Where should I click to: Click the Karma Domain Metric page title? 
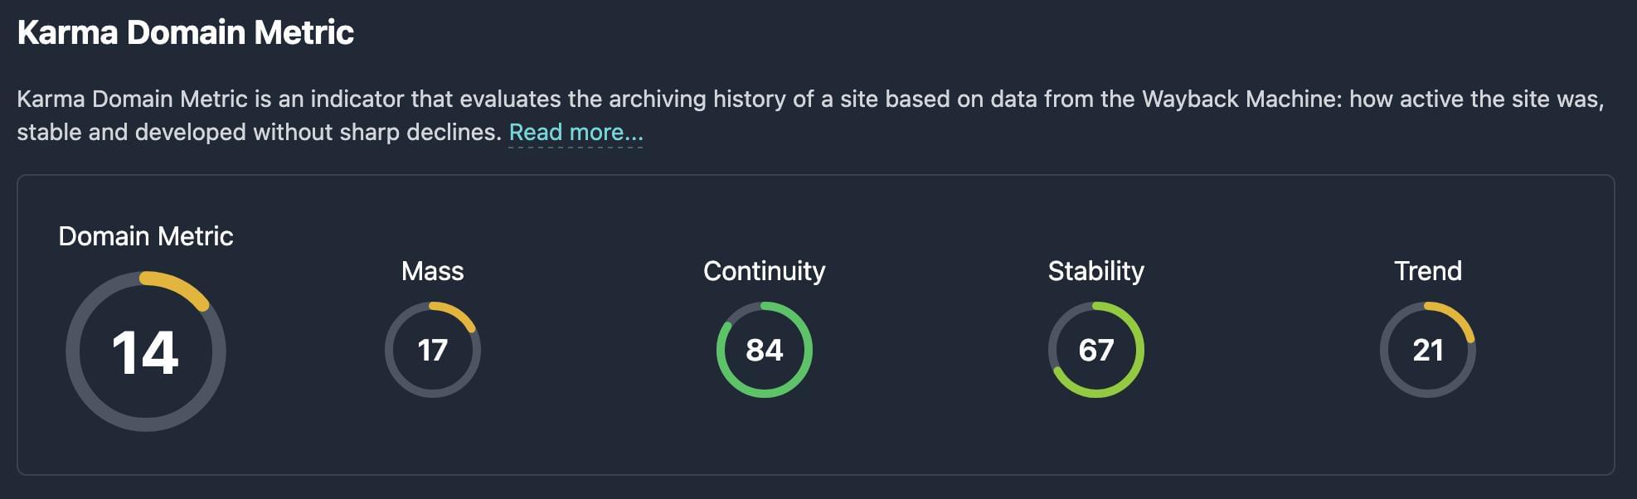[184, 33]
